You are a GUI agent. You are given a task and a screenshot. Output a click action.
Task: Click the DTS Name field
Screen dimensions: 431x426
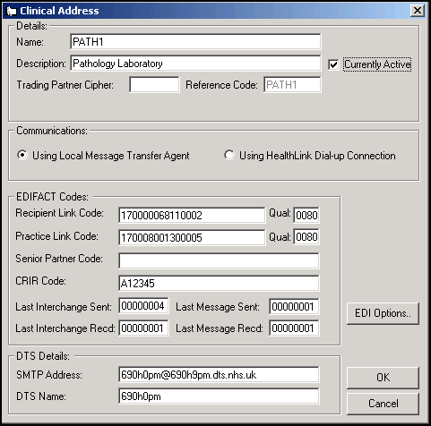219,396
